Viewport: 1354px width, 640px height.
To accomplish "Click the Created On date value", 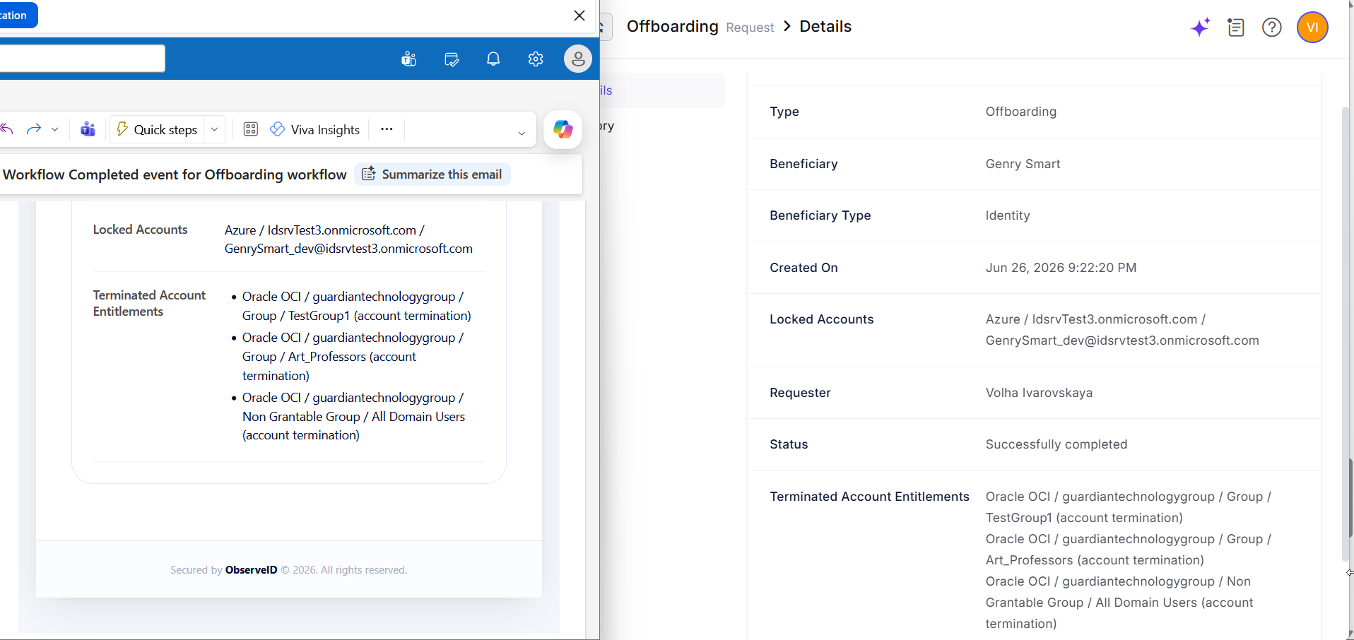I will [x=1061, y=268].
